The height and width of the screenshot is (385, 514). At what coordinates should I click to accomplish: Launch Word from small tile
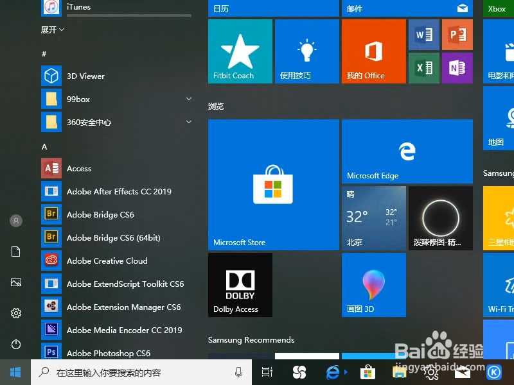424,35
